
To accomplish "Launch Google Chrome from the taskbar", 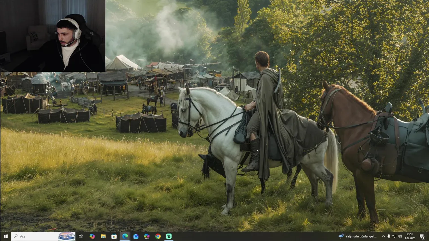I will 158,236.
